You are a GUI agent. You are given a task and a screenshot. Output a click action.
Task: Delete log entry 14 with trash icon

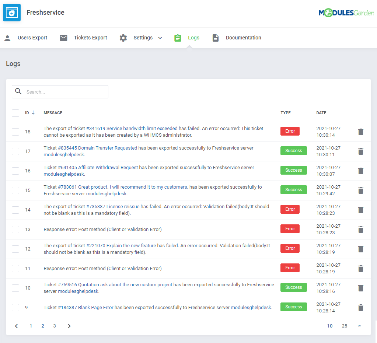(x=361, y=210)
